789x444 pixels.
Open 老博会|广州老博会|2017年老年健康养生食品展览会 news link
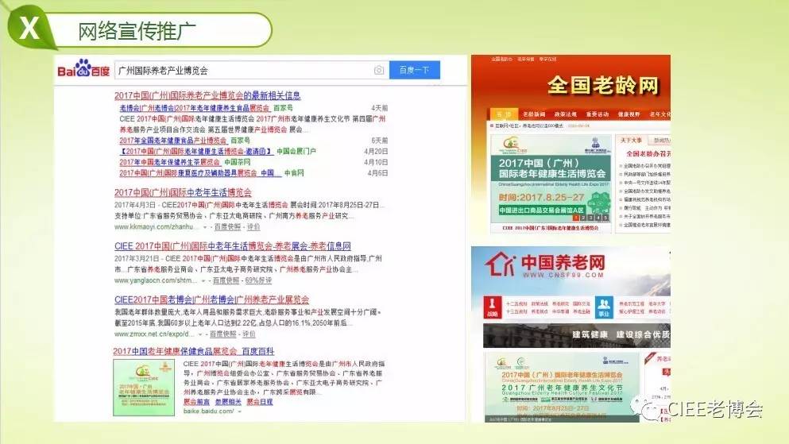pos(195,108)
